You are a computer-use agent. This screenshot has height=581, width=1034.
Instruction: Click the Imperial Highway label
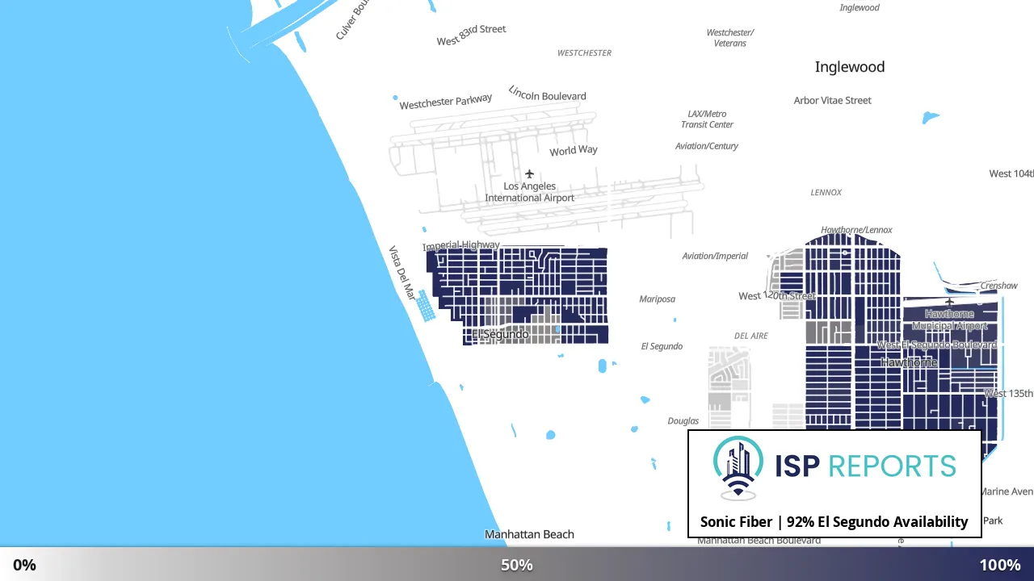click(461, 245)
